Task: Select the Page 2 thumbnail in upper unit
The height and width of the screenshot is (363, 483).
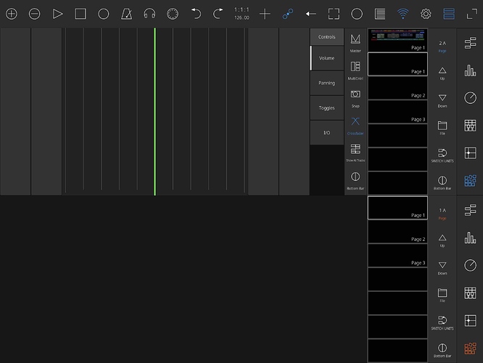Action: (397, 88)
